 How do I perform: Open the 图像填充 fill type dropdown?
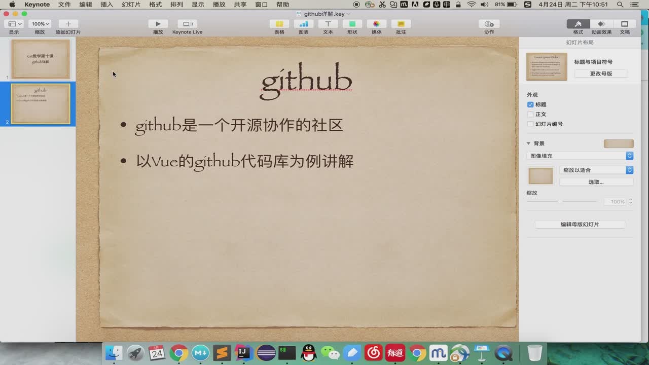580,156
